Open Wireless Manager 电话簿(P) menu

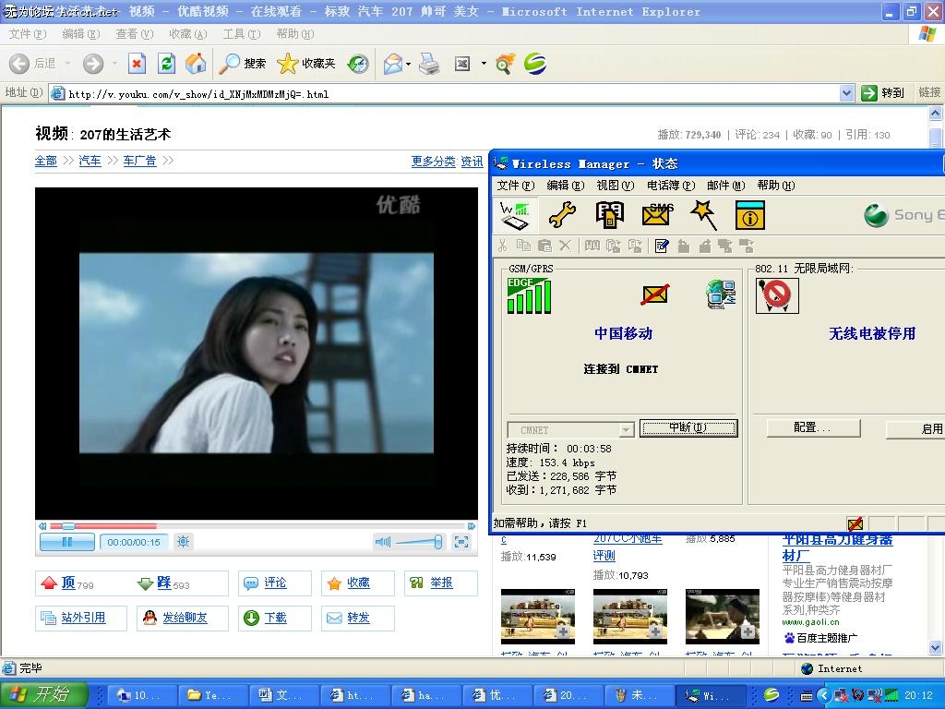(671, 186)
